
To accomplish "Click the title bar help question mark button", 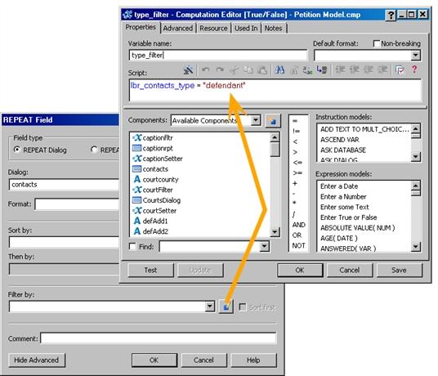I will pyautogui.click(x=391, y=15).
